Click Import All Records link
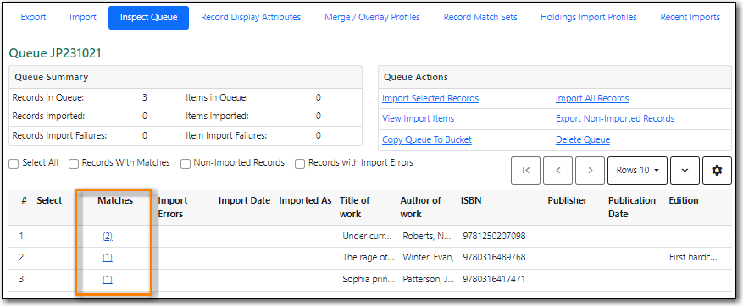This screenshot has height=306, width=743. pyautogui.click(x=592, y=98)
